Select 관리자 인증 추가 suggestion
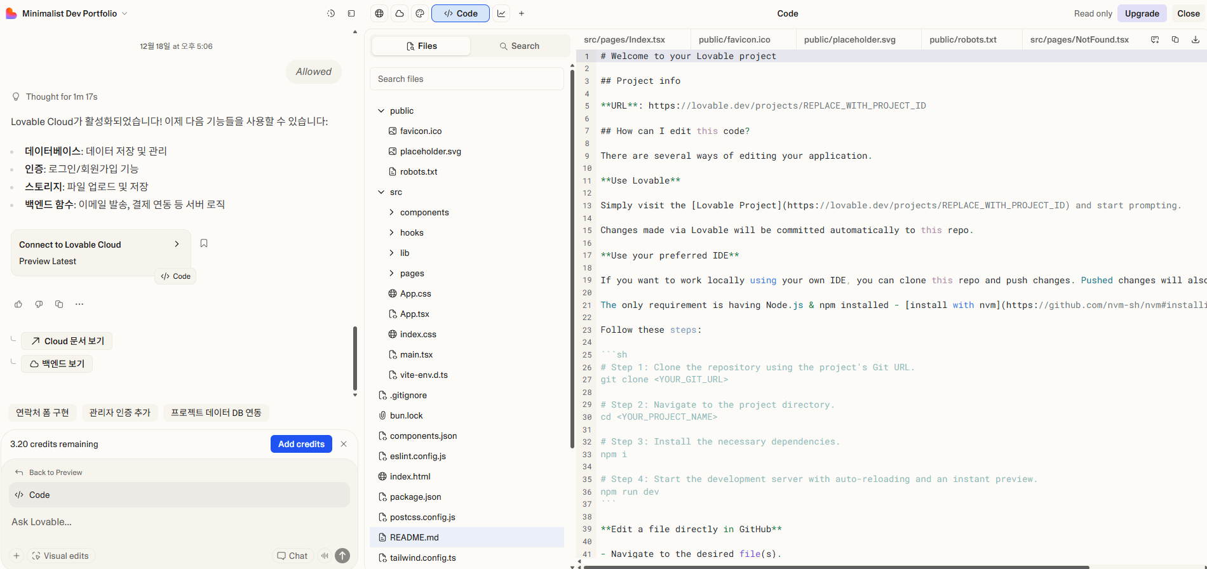 coord(119,413)
